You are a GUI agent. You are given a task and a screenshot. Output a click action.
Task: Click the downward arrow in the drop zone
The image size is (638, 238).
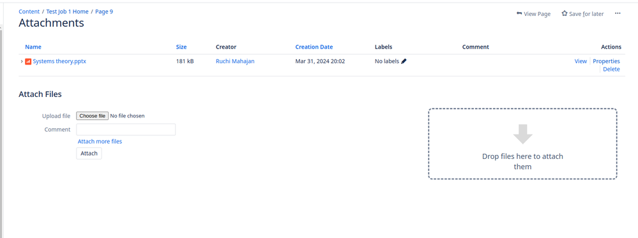coord(523,134)
